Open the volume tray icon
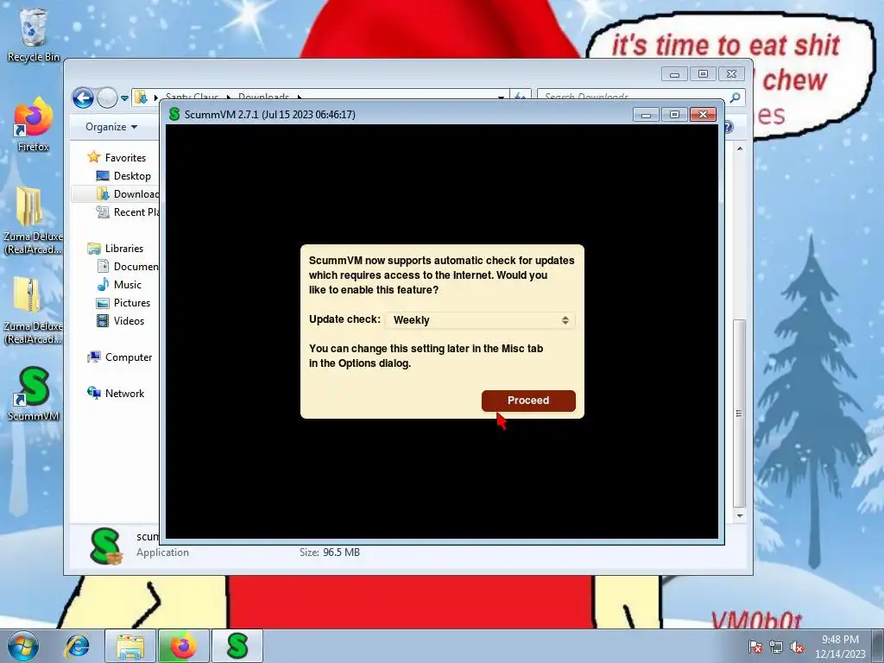The height and width of the screenshot is (663, 884). pyautogui.click(x=797, y=647)
